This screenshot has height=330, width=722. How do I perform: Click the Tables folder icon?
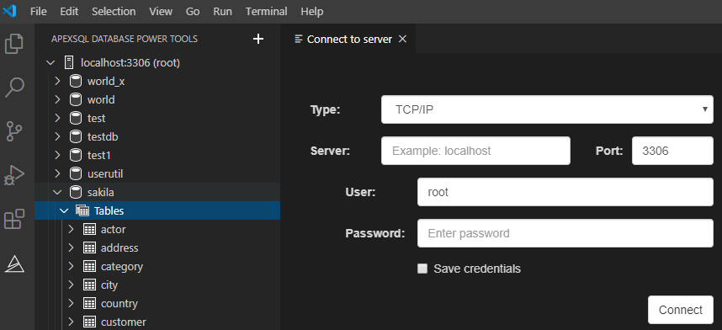[x=82, y=210]
